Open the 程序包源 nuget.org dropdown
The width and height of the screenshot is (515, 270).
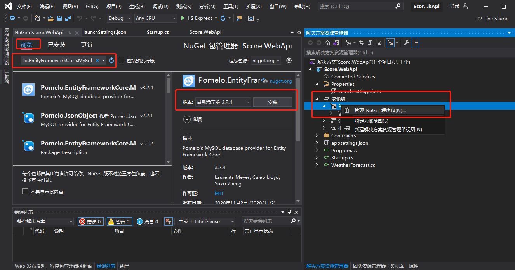click(x=266, y=61)
